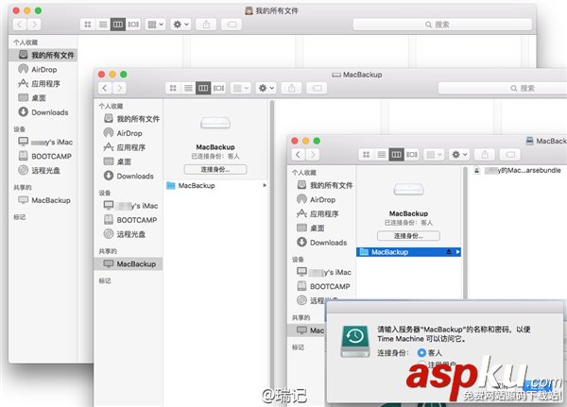Click share button in 我的所有文件 window
This screenshot has height=407, width=567.
pos(206,25)
